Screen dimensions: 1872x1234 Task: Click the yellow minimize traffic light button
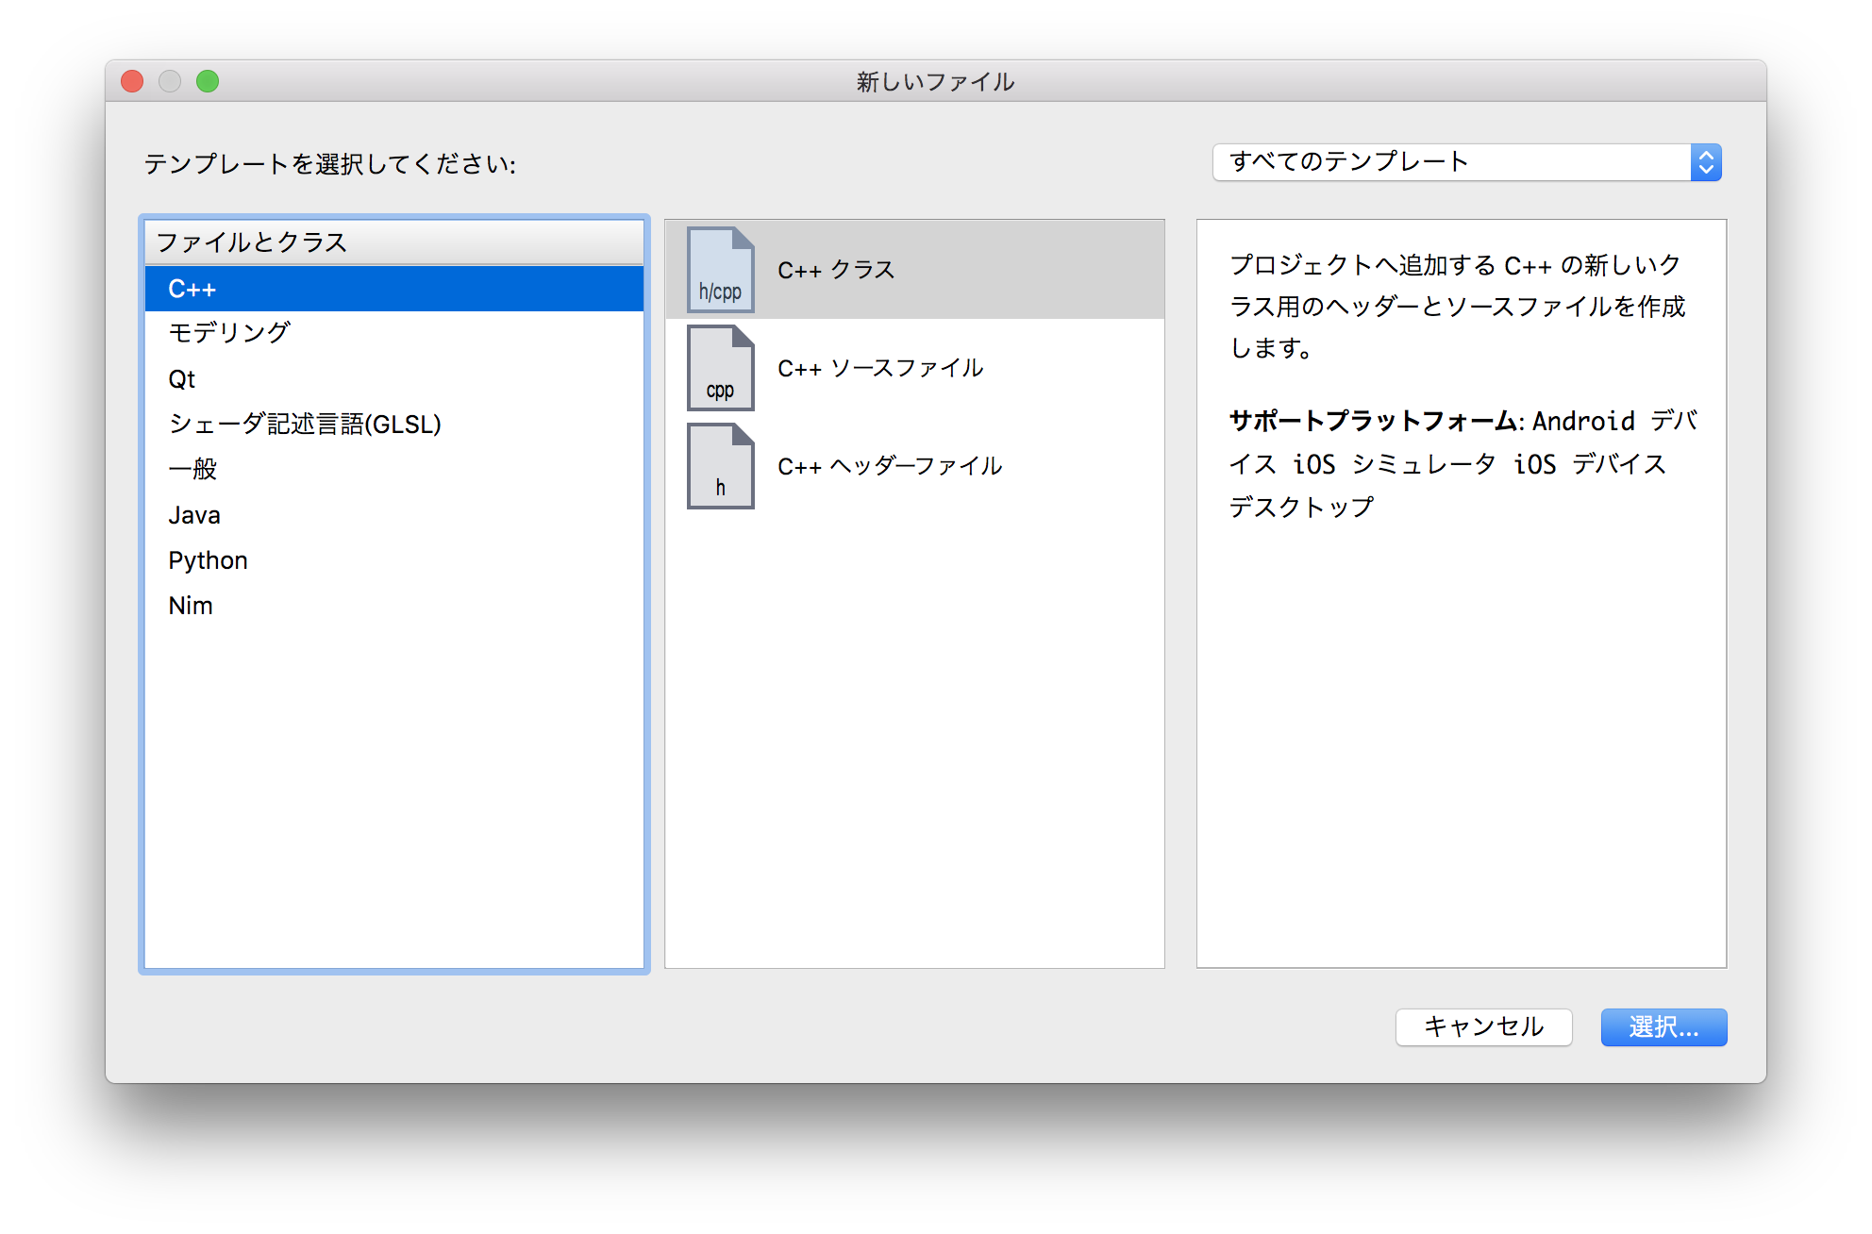[170, 81]
